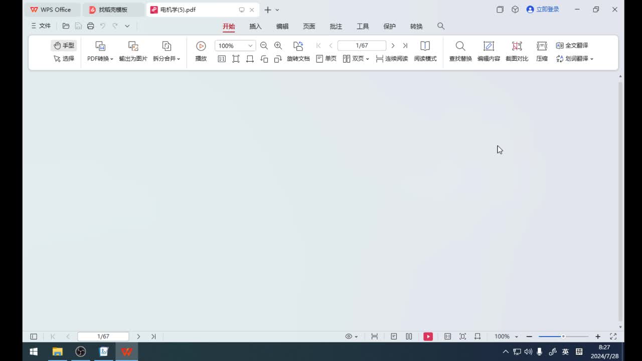Switch to the 工具 tab
This screenshot has width=642, height=361.
(363, 26)
